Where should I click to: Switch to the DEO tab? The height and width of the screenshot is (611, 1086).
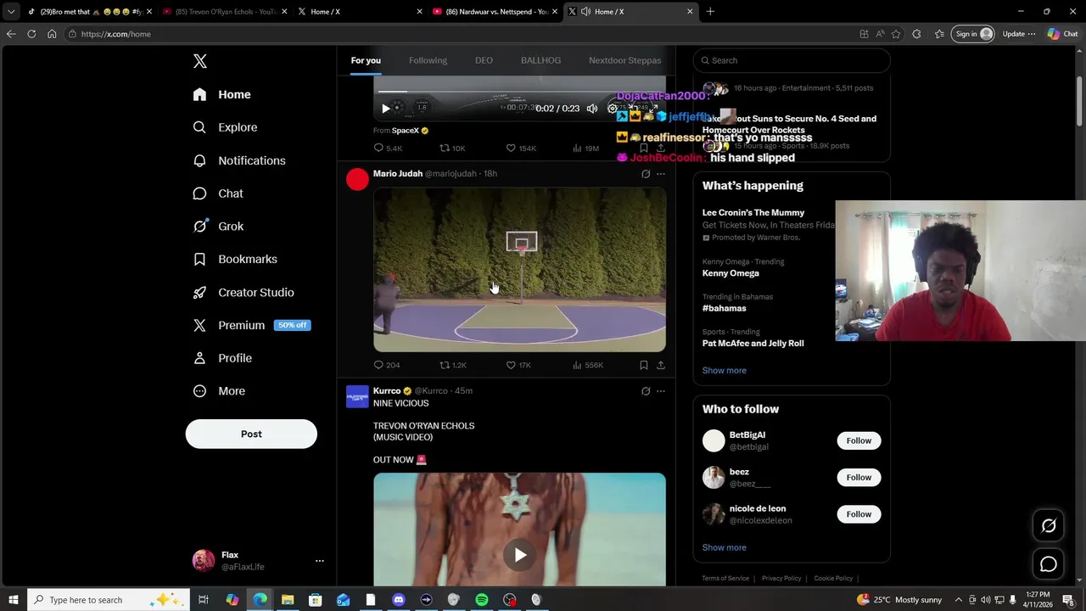coord(484,60)
